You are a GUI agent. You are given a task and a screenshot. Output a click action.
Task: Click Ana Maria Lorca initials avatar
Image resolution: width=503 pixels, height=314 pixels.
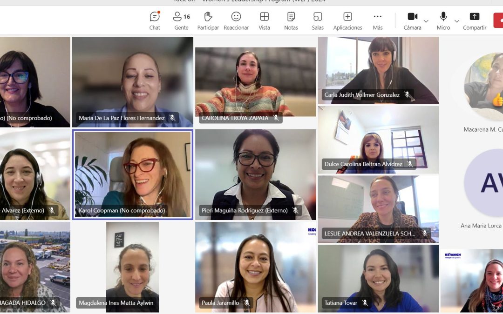pos(484,183)
